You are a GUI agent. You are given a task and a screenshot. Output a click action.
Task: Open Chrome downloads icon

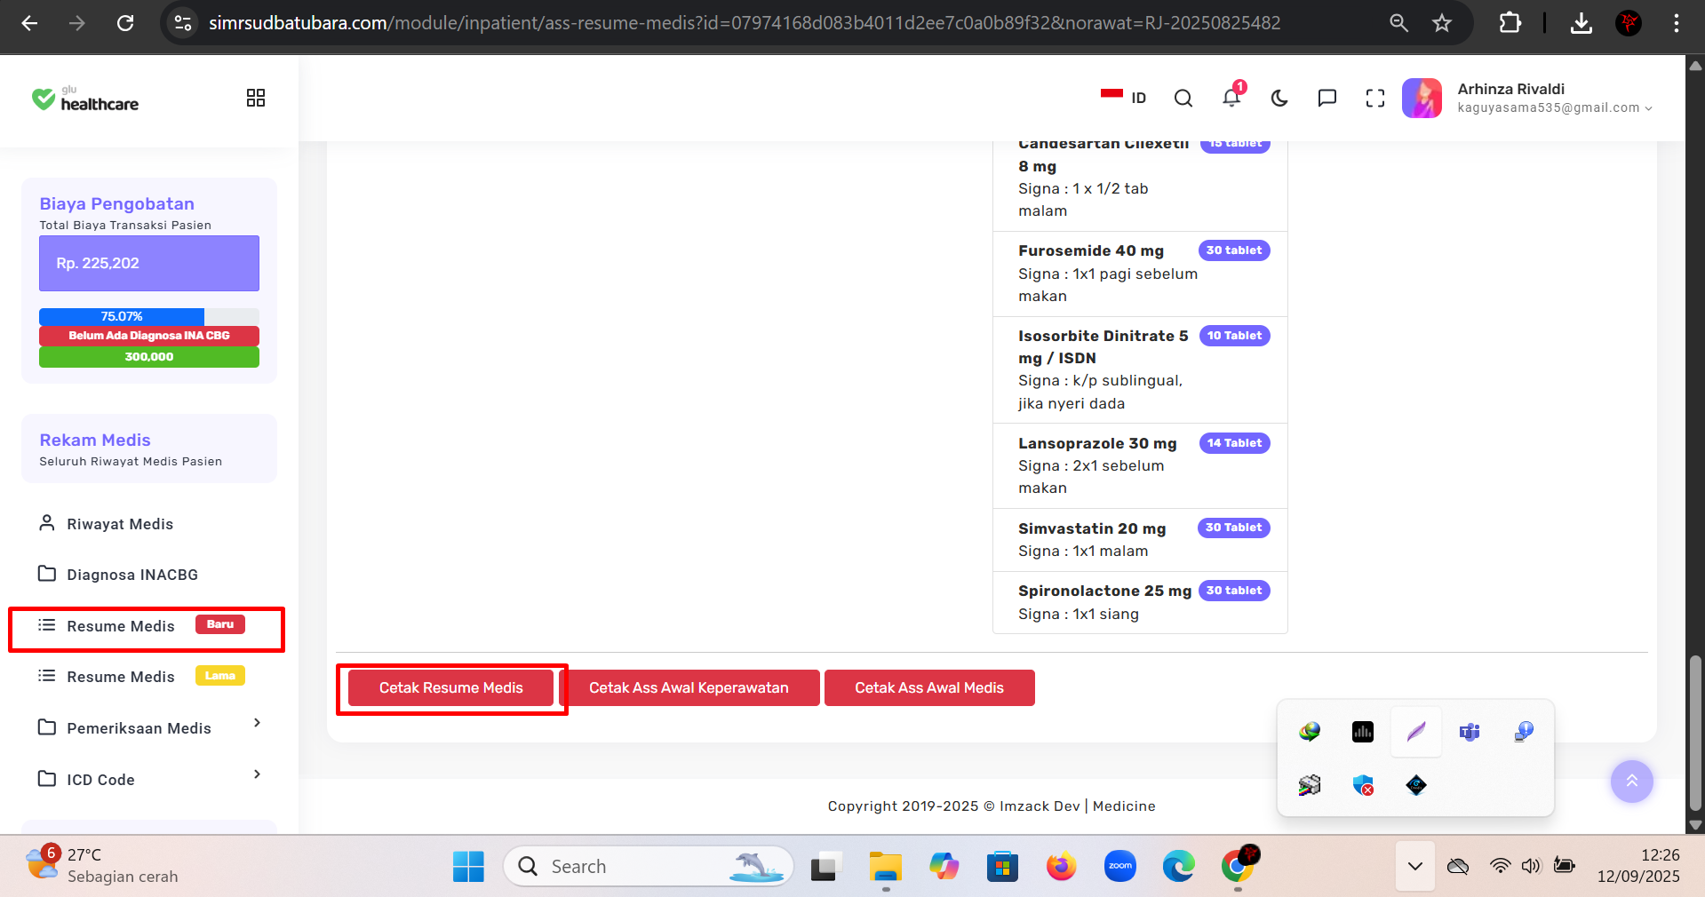coord(1582,23)
